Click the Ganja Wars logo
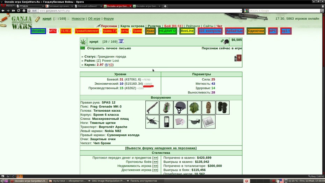 (22, 22)
